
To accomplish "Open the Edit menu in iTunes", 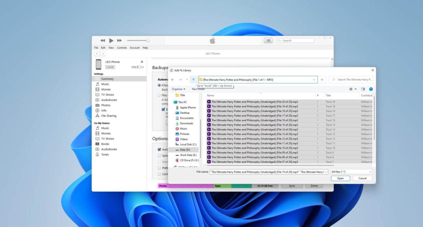I will 103,48.
